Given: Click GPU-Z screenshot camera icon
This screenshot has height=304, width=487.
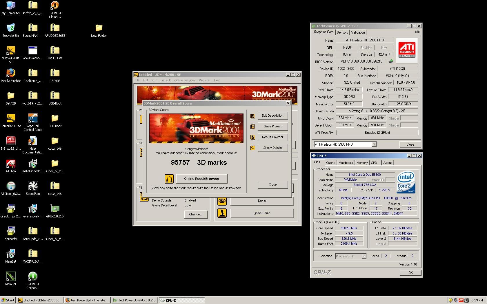Looking at the screenshot, I should [x=417, y=32].
